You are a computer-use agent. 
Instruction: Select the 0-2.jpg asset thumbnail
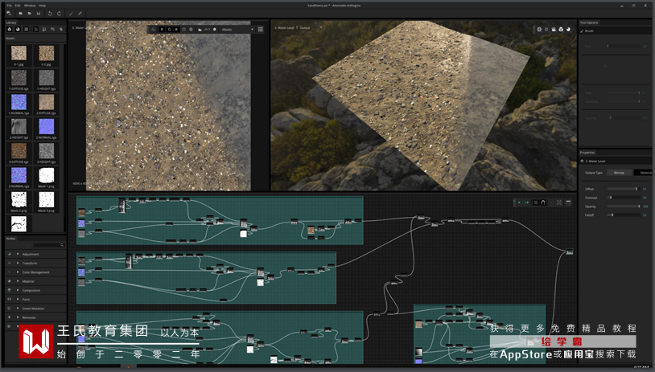click(47, 53)
